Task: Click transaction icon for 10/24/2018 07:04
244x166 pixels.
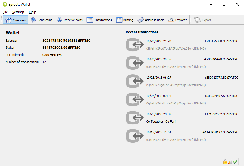Action: pos(135,99)
